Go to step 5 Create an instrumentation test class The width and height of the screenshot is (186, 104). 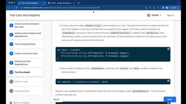point(26,25)
